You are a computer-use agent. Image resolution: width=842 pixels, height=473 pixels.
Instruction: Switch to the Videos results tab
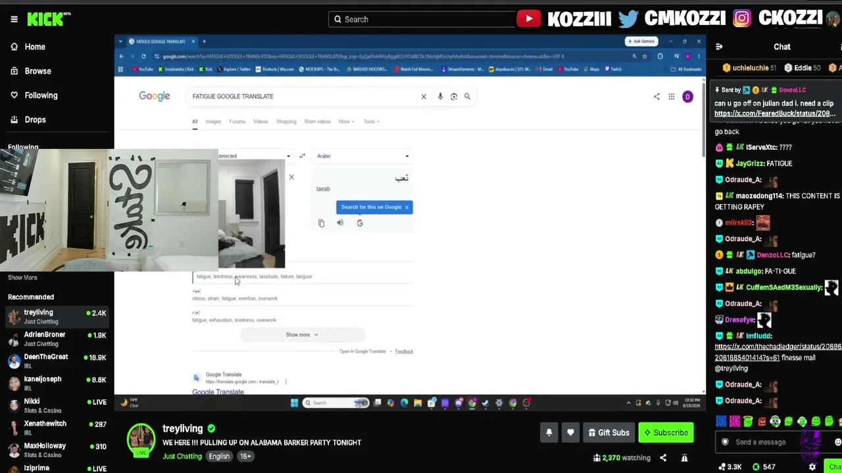point(260,122)
